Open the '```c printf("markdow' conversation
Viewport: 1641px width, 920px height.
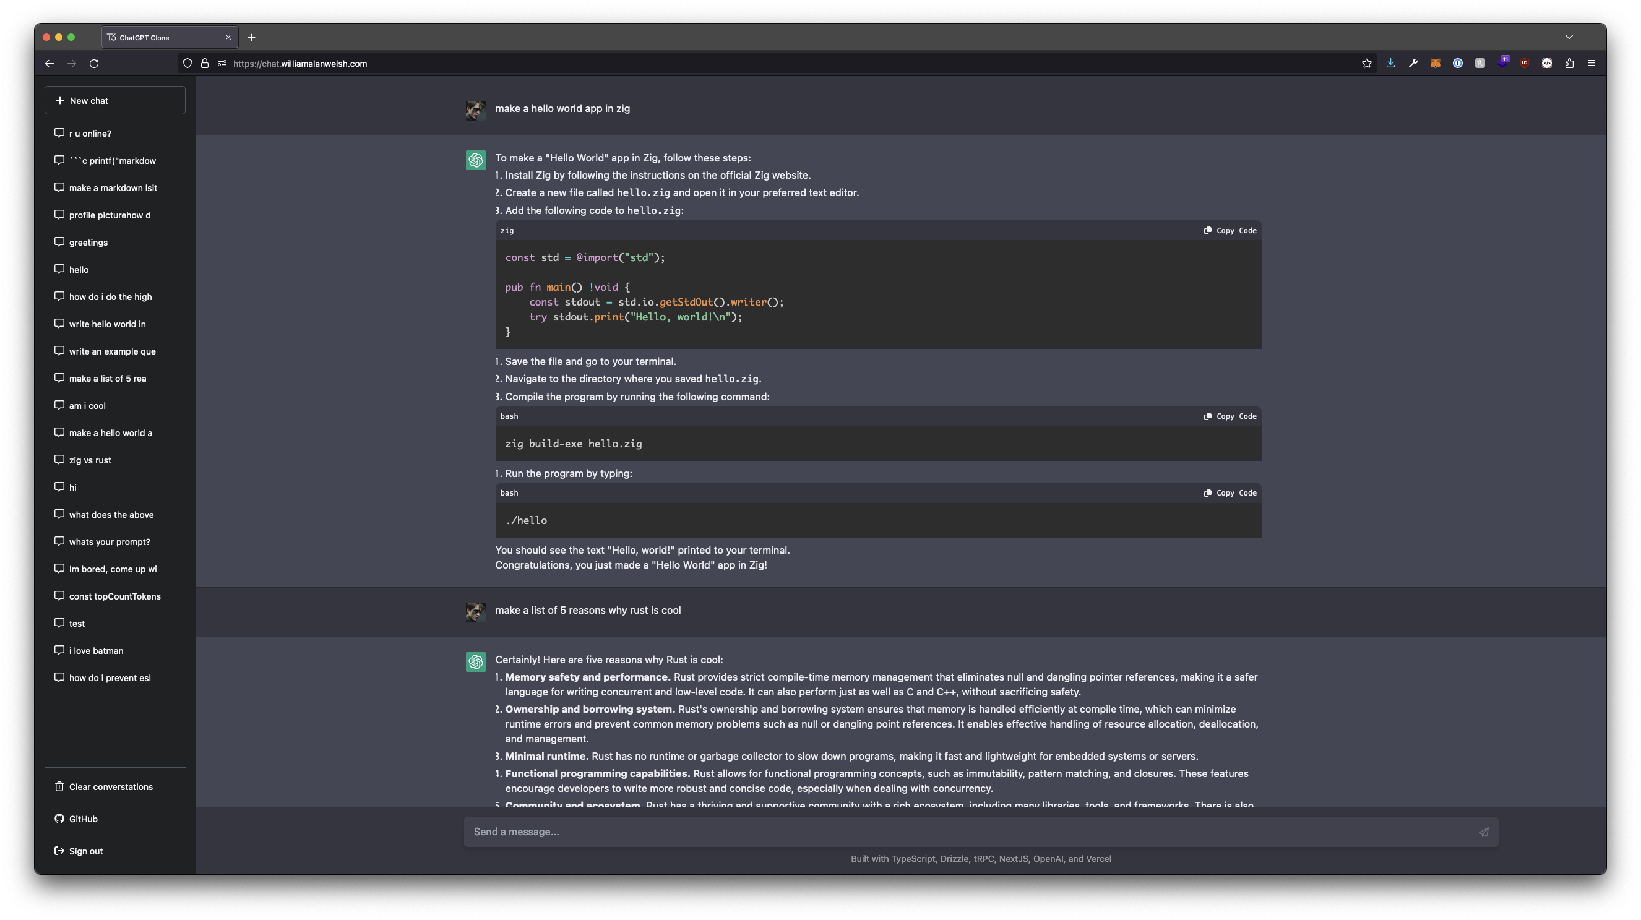pyautogui.click(x=114, y=161)
